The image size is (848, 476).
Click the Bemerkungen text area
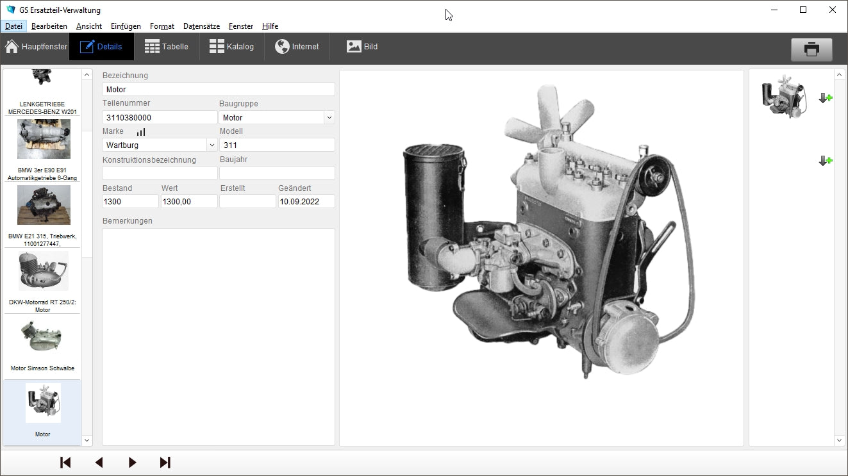[x=218, y=336]
